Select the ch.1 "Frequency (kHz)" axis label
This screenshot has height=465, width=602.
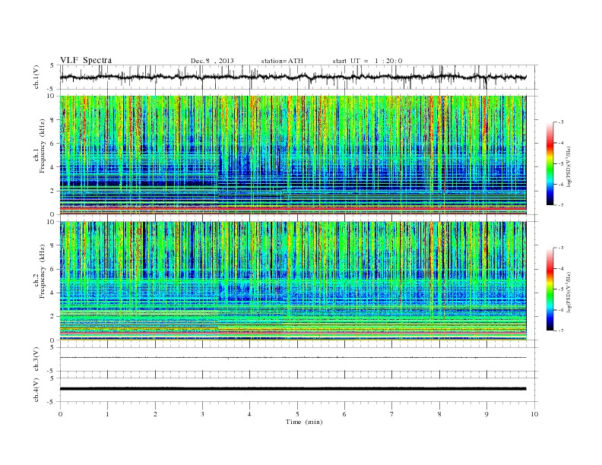(43, 146)
